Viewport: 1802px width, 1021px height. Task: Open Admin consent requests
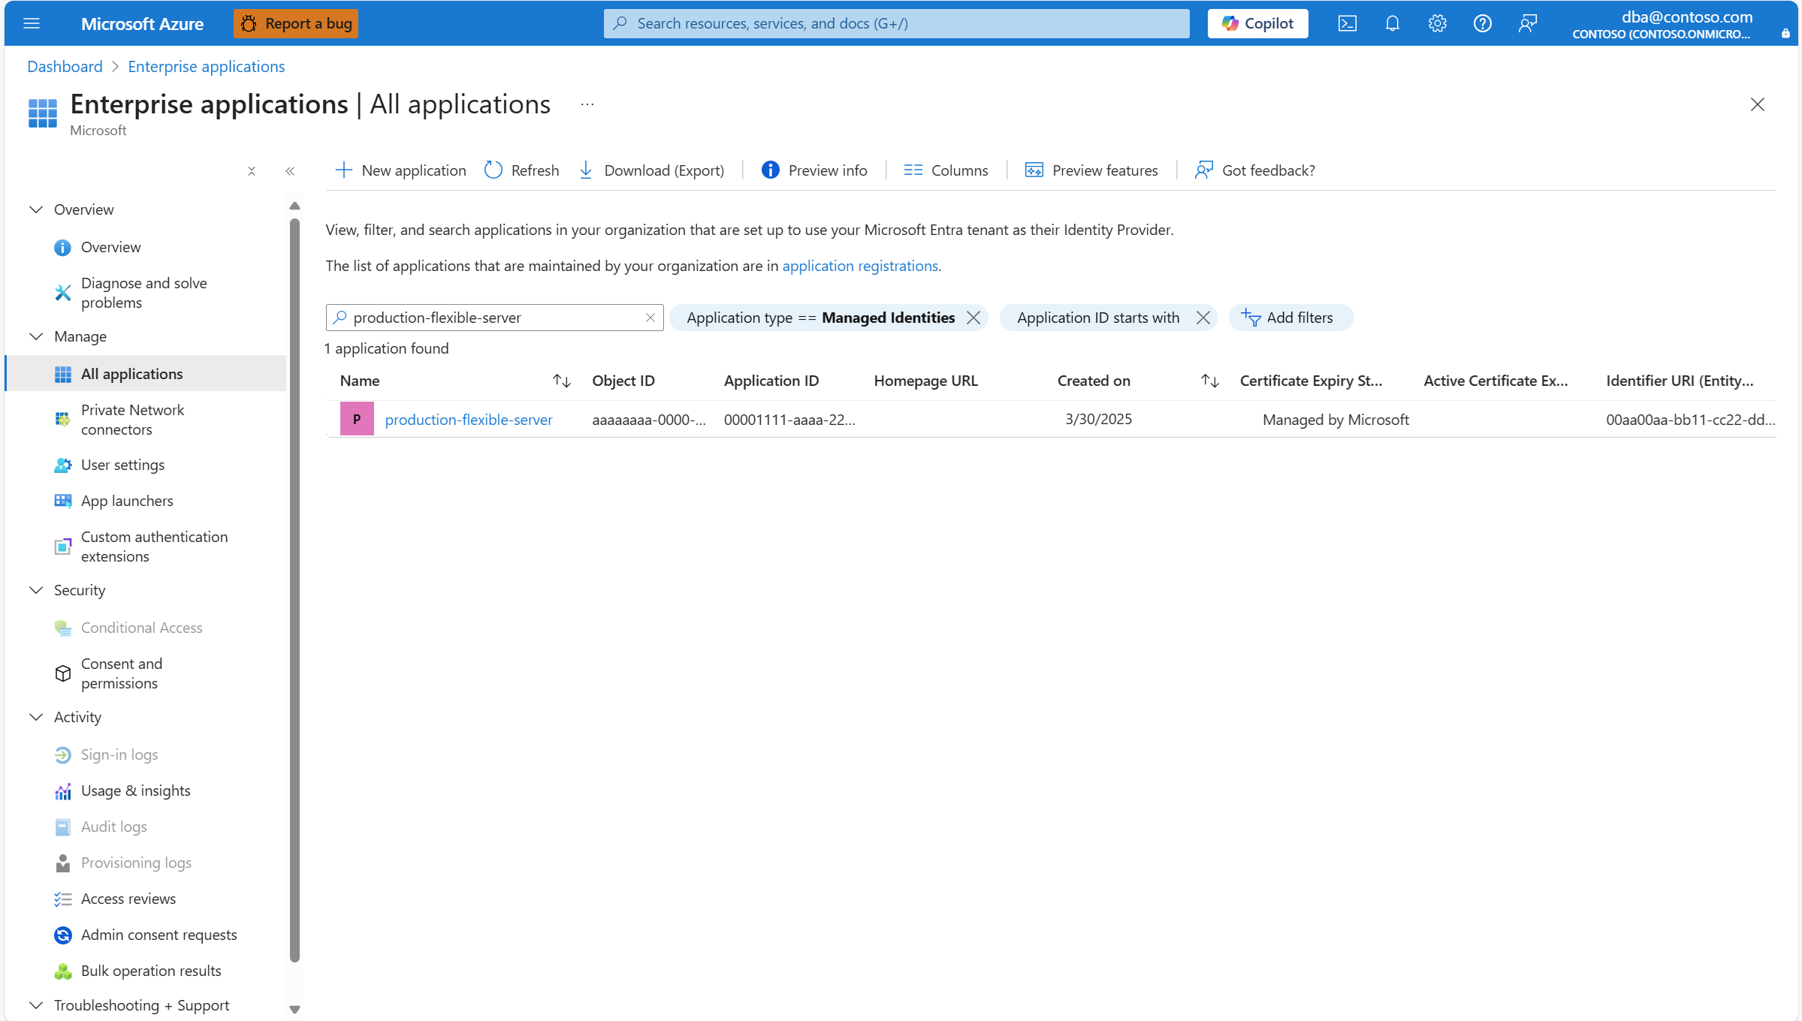coord(158,935)
